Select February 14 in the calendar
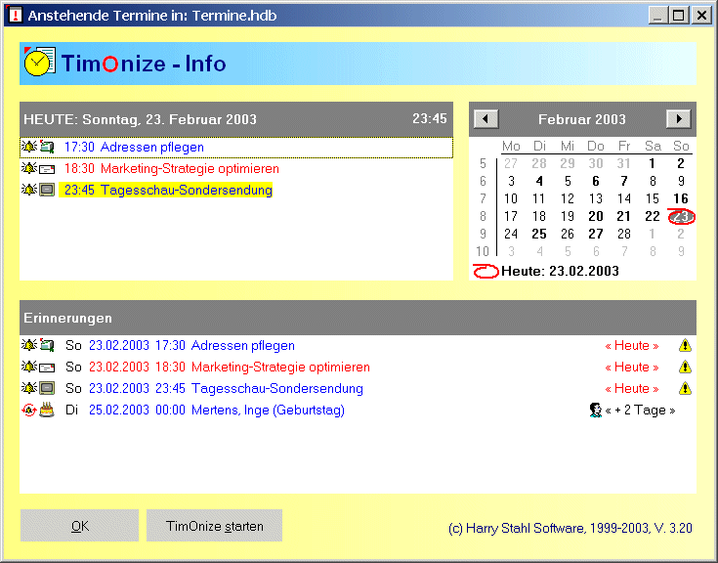Screen dimensions: 718x563 click(x=624, y=198)
